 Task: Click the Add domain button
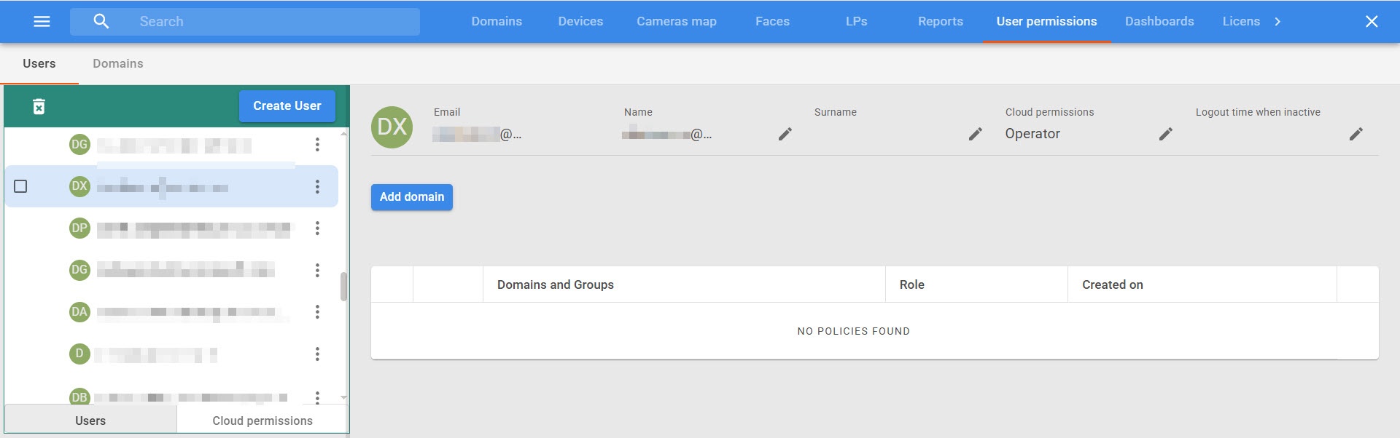point(411,197)
